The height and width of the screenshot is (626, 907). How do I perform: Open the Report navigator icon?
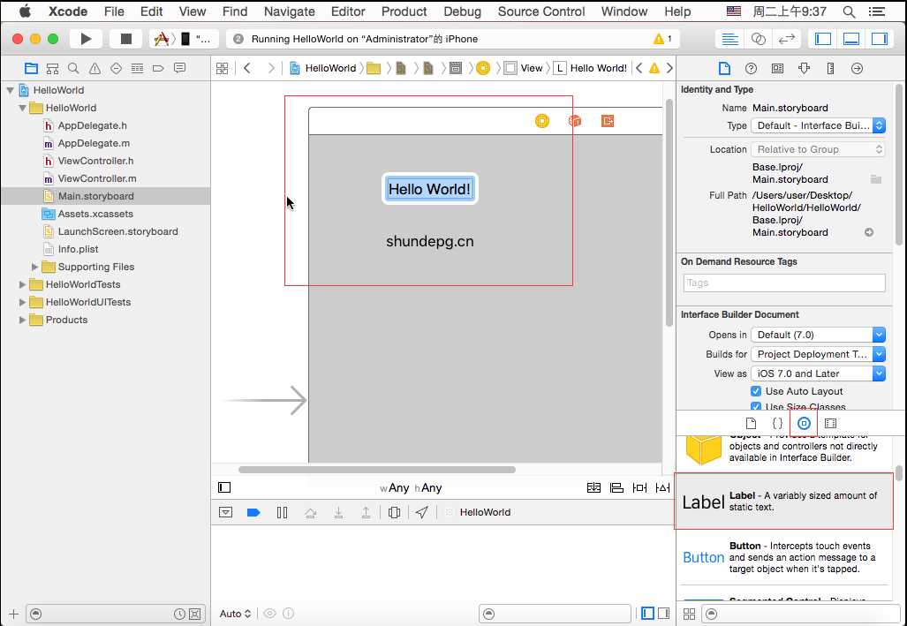[180, 68]
